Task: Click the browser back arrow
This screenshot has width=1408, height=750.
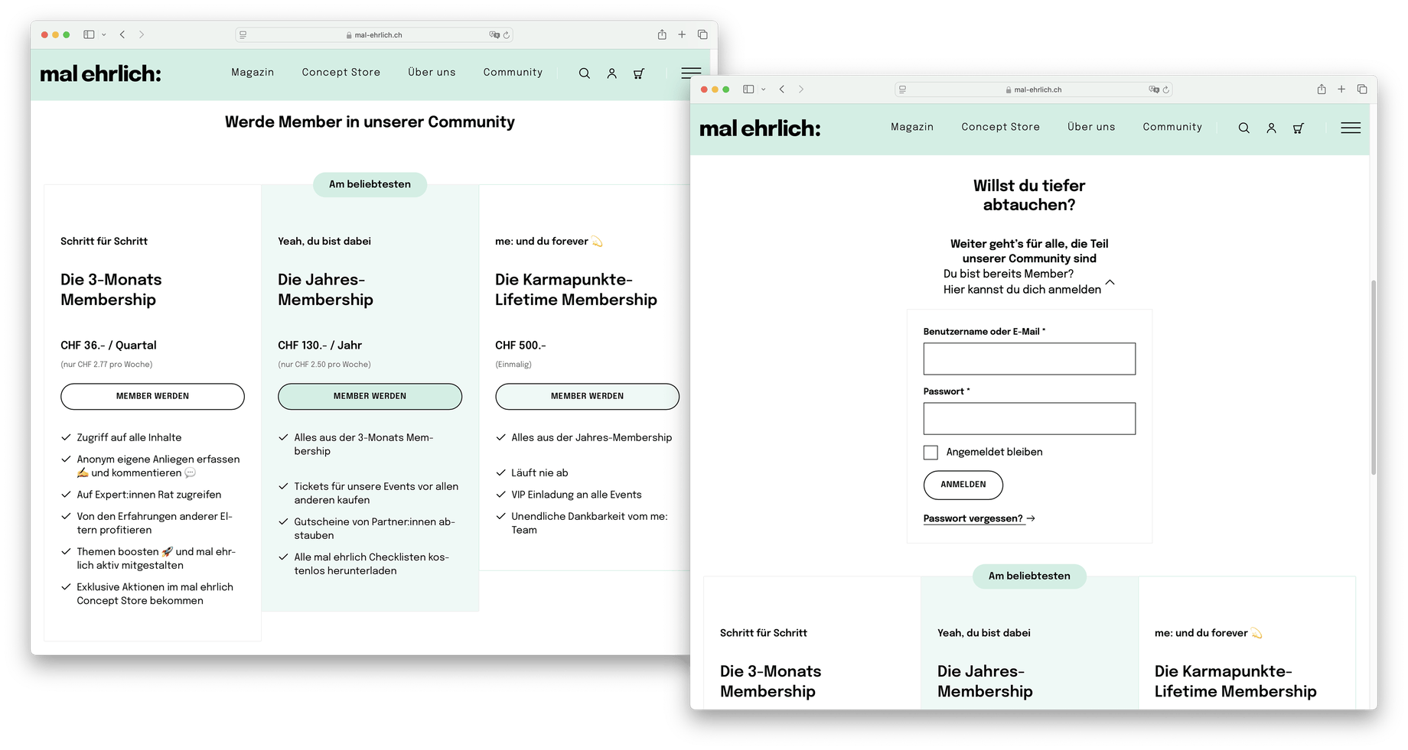Action: 781,89
